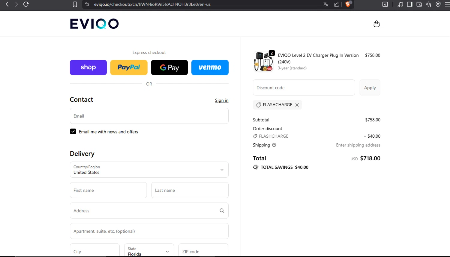This screenshot has height=257, width=450.
Task: Focus the Discount code field
Action: (x=304, y=88)
